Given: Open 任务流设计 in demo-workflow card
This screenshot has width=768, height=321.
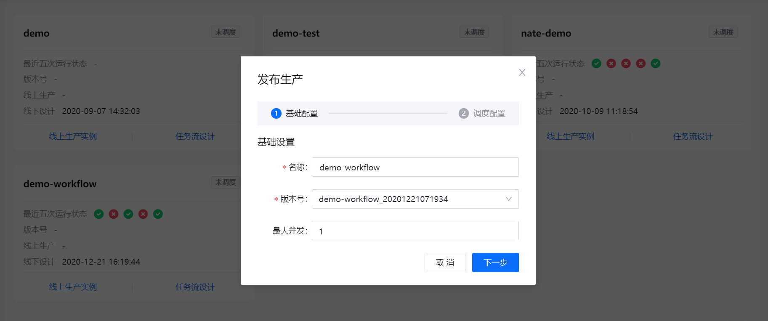Looking at the screenshot, I should click(195, 287).
